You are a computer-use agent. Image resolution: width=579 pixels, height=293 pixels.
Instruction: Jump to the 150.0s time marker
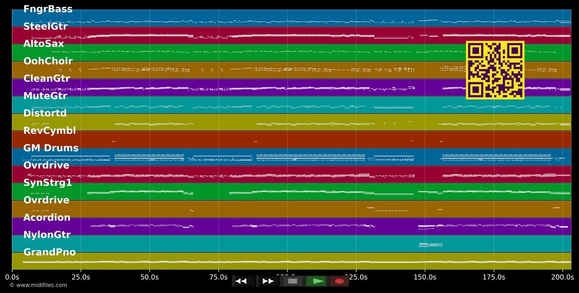(x=425, y=276)
